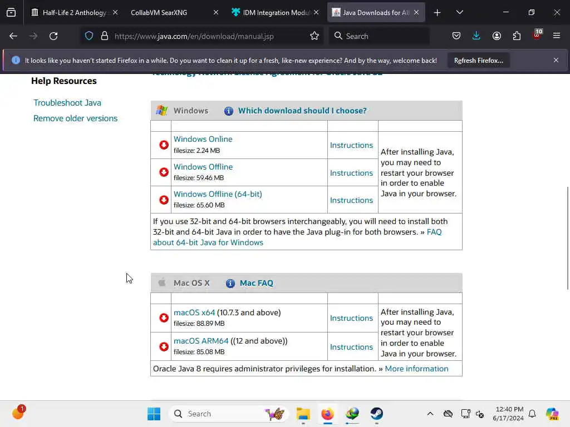
Task: Click the extension icon with badge 10
Action: (537, 35)
